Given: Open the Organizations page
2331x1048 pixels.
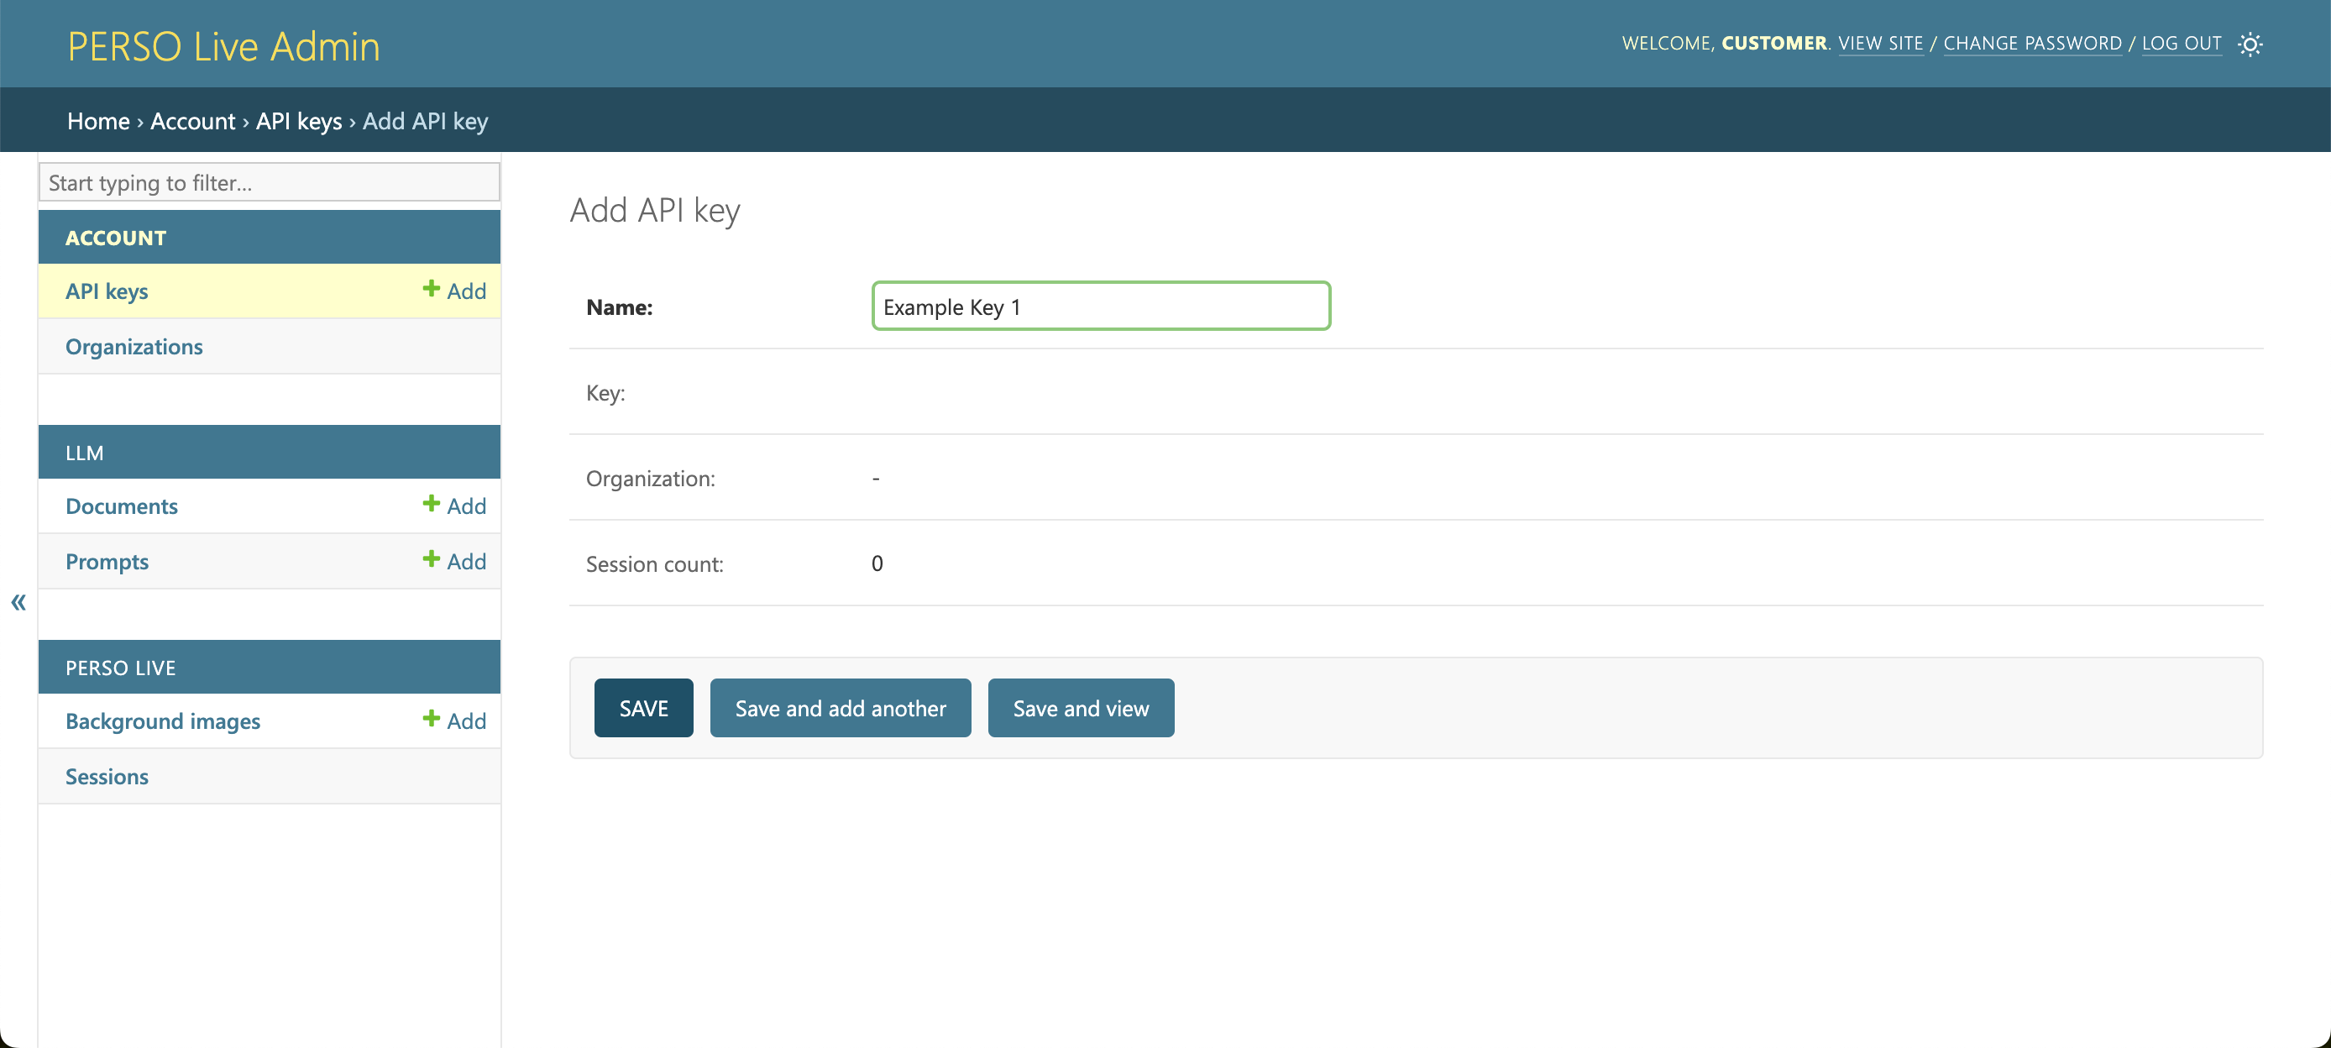Looking at the screenshot, I should click(x=133, y=346).
